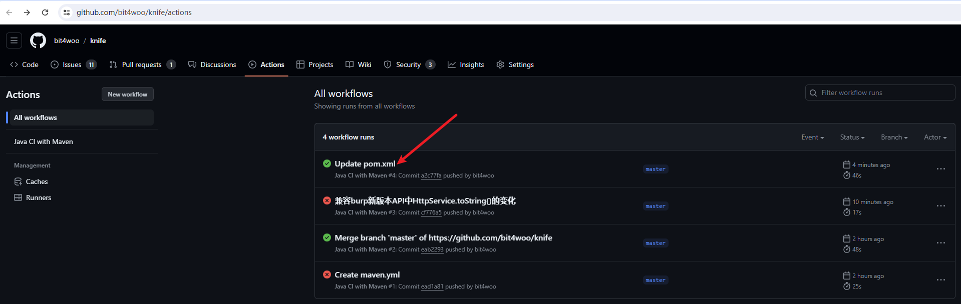
Task: Open the knife repository link
Action: 98,40
